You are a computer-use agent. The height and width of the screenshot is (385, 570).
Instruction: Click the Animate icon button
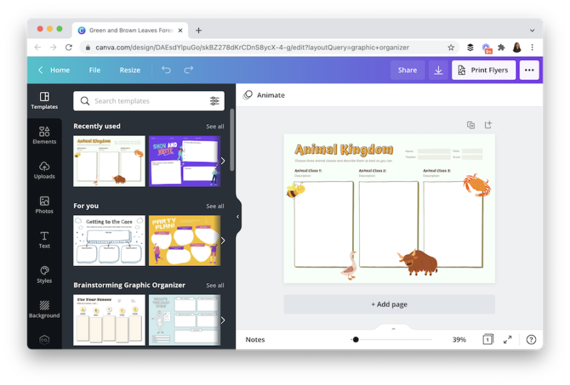[x=248, y=95]
